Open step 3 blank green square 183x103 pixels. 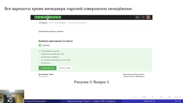(42, 17)
